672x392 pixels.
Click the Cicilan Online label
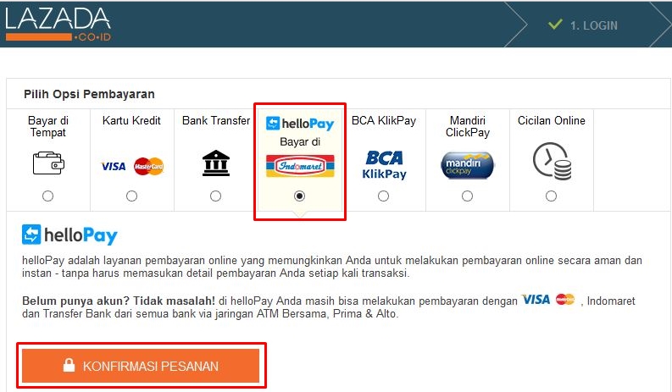(551, 121)
